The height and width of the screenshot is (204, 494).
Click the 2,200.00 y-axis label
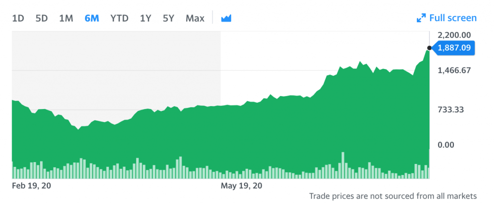[454, 35]
